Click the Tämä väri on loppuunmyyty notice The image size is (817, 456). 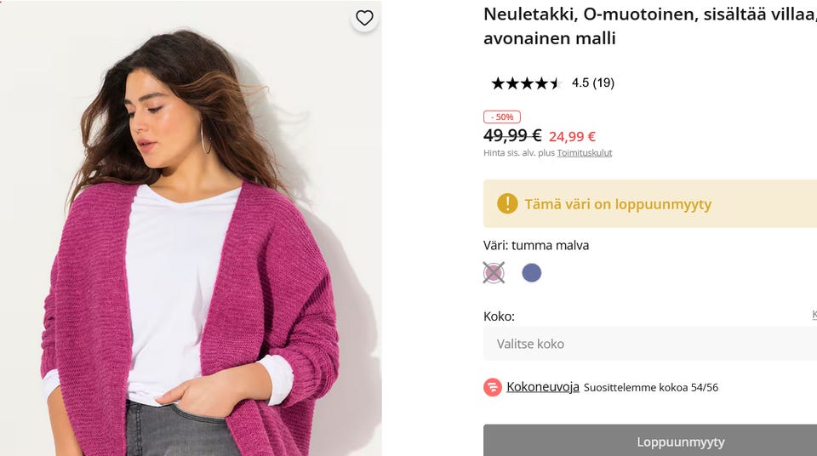[x=618, y=204]
